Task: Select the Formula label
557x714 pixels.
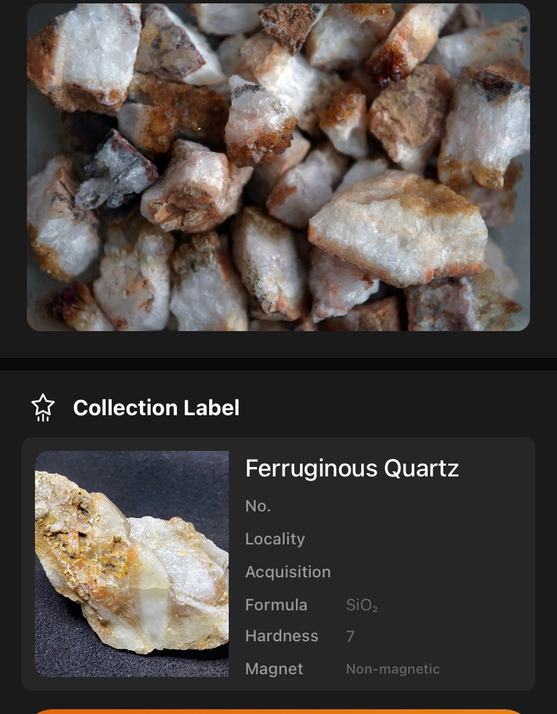Action: 276,605
